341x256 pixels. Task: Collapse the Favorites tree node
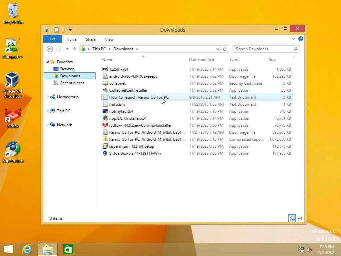[48, 62]
